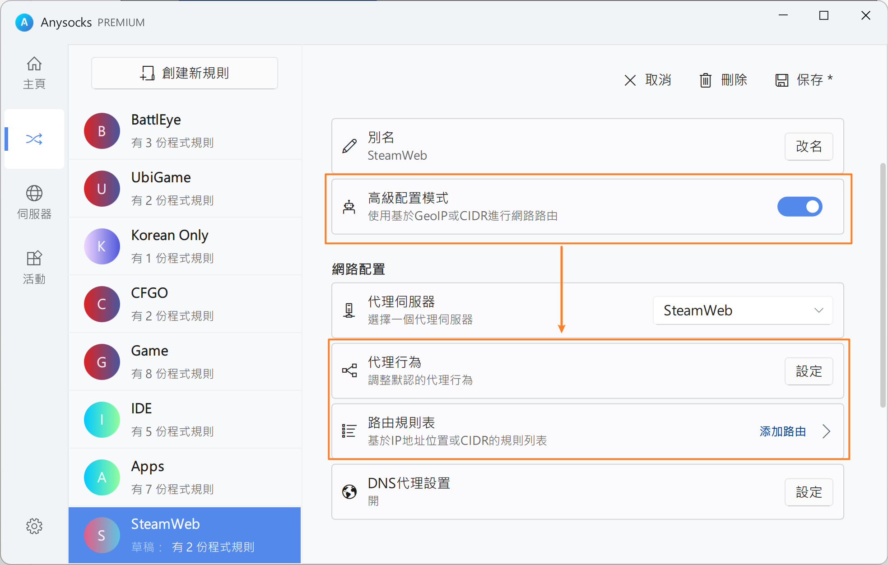Image resolution: width=888 pixels, height=565 pixels.
Task: Click the vertical scrollbar on right
Action: [883, 285]
